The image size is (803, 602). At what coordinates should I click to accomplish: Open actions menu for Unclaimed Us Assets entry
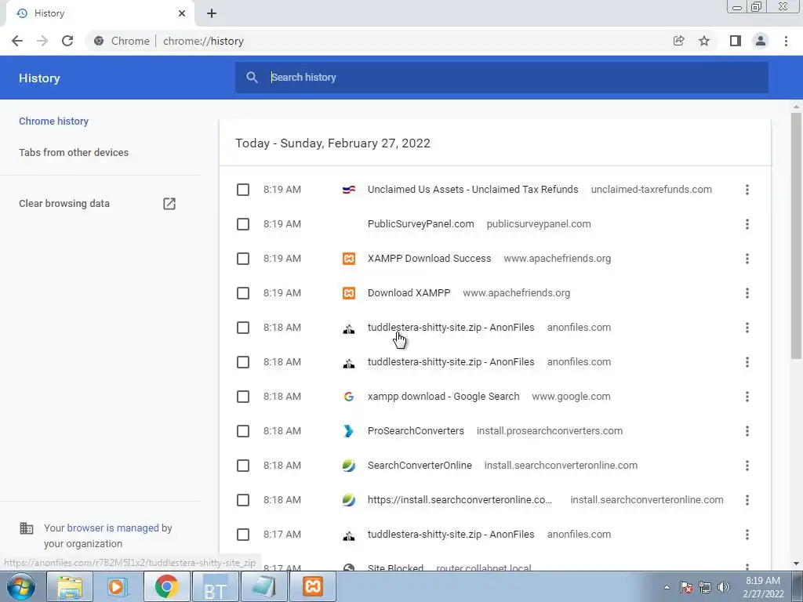point(747,190)
